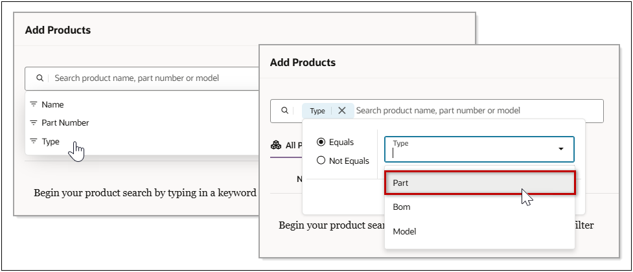
Task: Click the All Products cubes icon
Action: pos(276,145)
